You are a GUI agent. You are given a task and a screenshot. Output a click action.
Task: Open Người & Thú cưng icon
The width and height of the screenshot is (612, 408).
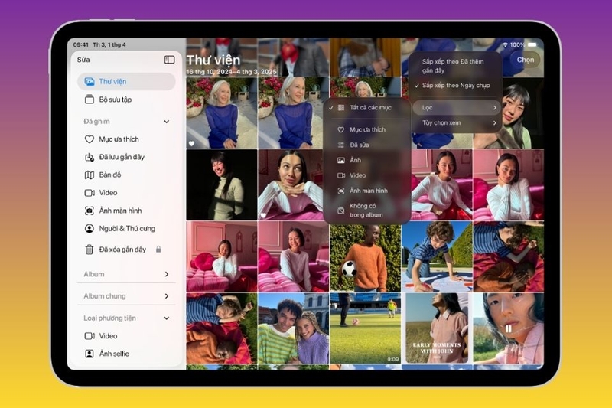90,229
